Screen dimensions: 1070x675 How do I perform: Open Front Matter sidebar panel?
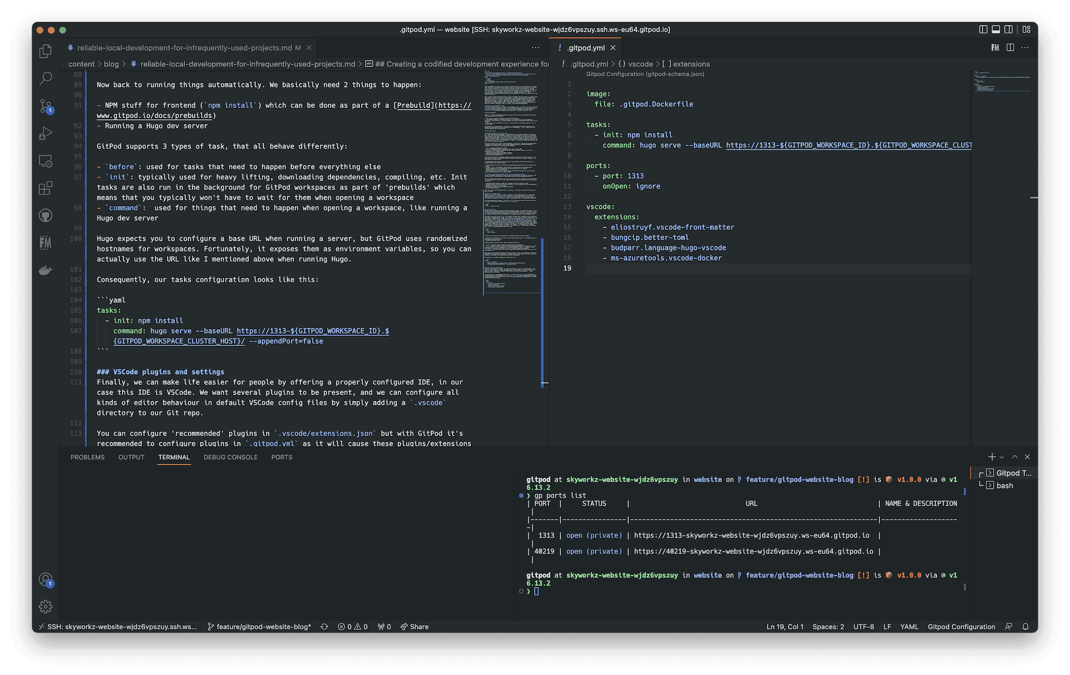point(46,243)
